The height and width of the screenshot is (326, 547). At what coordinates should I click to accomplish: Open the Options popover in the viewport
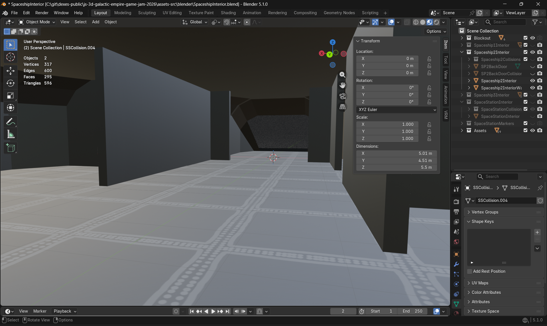(435, 31)
